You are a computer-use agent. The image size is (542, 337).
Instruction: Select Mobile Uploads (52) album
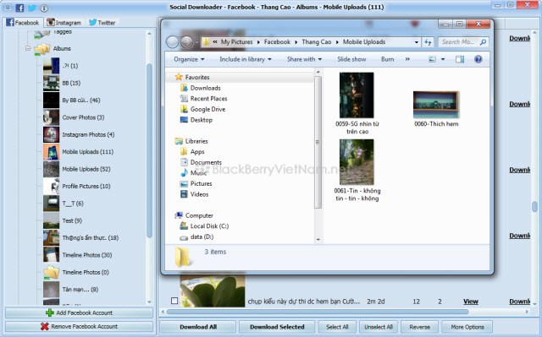(86, 169)
